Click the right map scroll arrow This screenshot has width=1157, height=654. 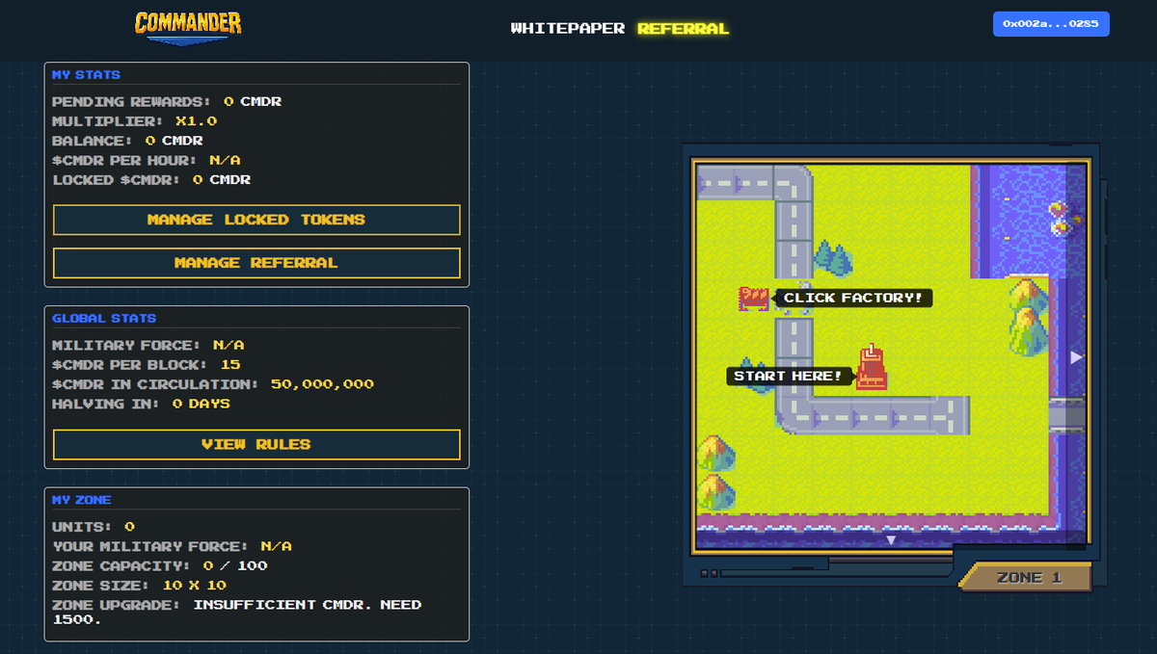pos(1076,357)
